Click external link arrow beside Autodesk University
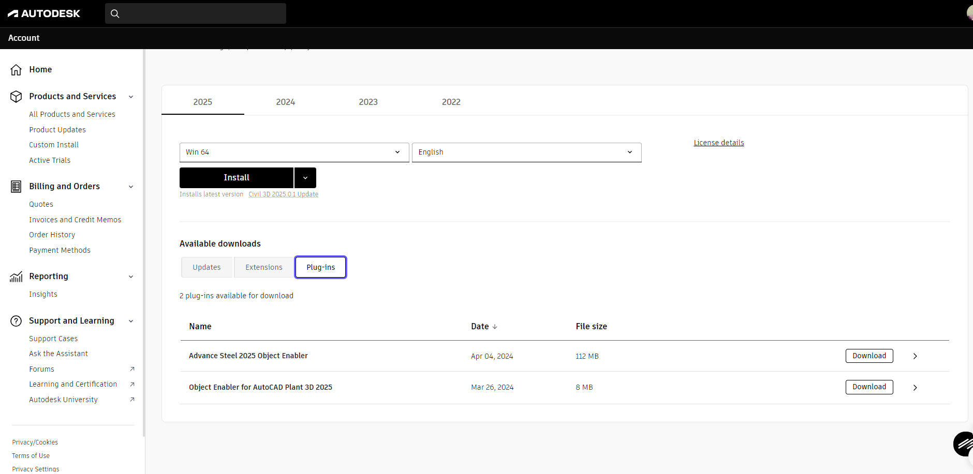 pyautogui.click(x=132, y=400)
